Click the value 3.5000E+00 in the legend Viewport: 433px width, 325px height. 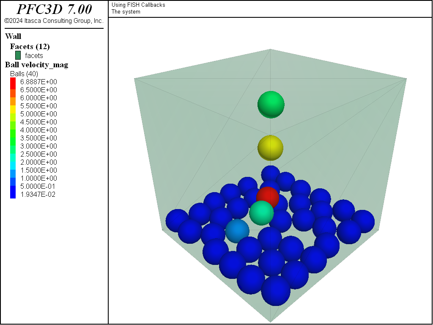point(38,138)
